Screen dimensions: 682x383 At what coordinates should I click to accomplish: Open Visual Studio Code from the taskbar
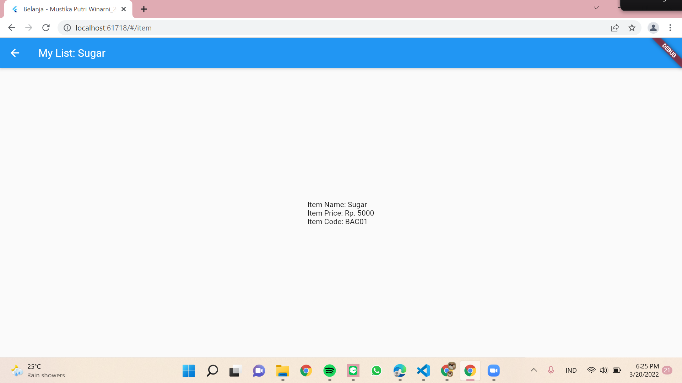[x=423, y=371]
